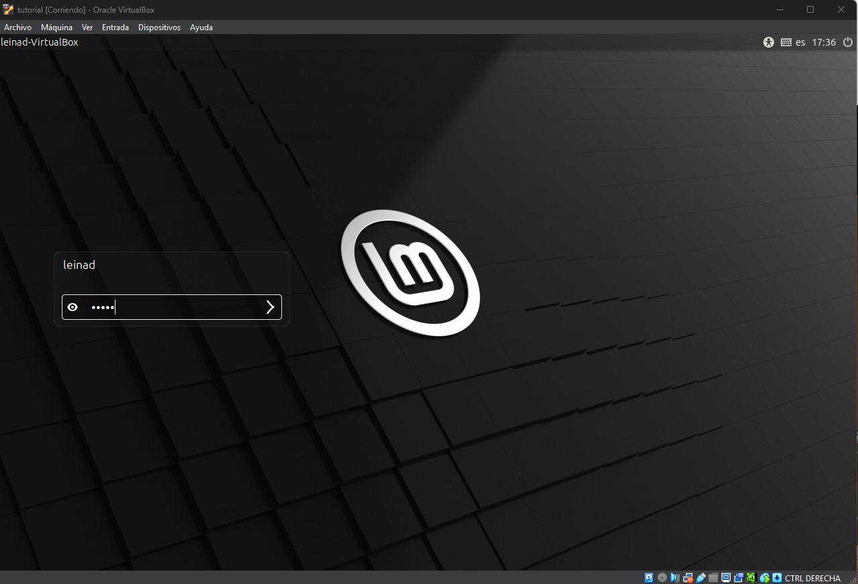Open the Máquina menu

(56, 27)
